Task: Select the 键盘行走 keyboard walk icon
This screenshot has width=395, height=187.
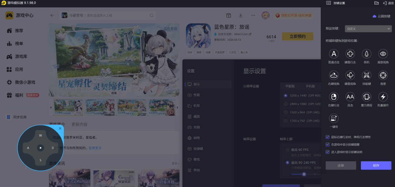Action: [350, 54]
